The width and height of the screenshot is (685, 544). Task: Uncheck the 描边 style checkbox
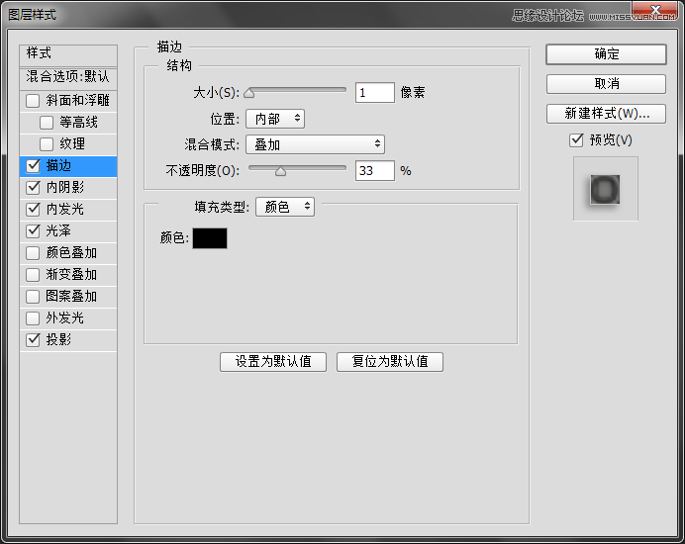pos(34,166)
